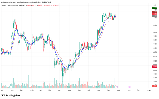Click the Aug label on time axis
Viewport: 159px width, 99px height.
[99, 90]
